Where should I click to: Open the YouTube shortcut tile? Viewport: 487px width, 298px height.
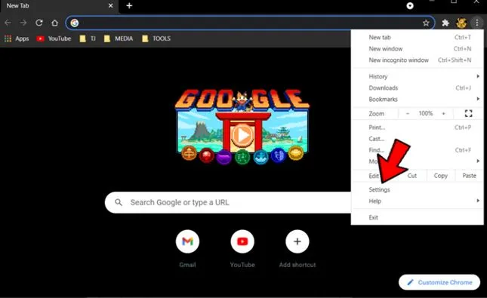click(x=242, y=241)
